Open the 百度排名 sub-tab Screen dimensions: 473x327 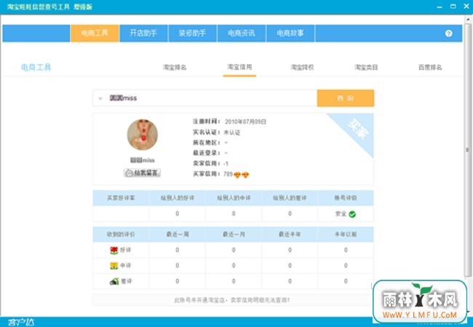(x=430, y=68)
